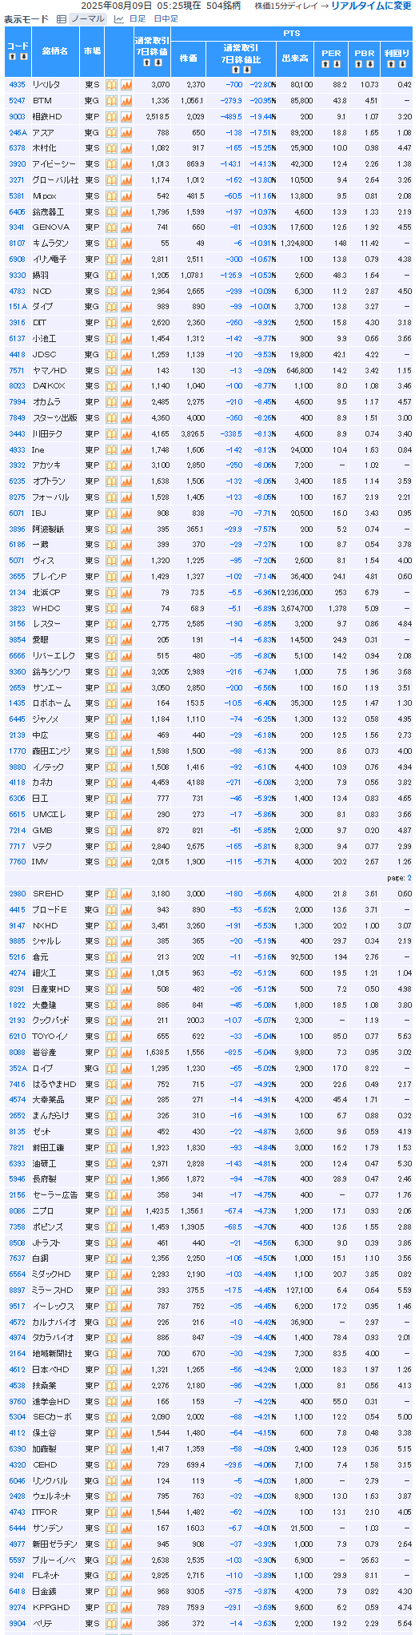Open the book icon for 6378 木村化
The height and width of the screenshot is (1635, 419).
click(111, 148)
